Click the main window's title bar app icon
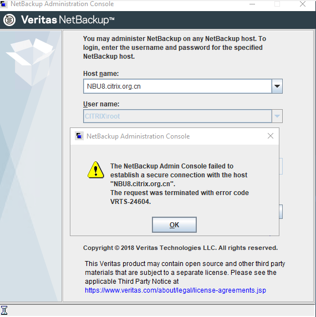 pos(4,4)
